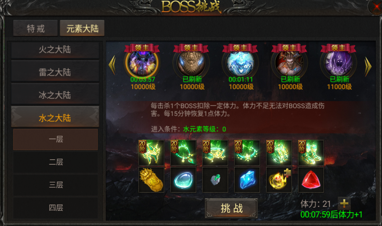This screenshot has width=382, height=226.
Task: Inspect the 20阶 green helmet equipment
Action: [151, 153]
